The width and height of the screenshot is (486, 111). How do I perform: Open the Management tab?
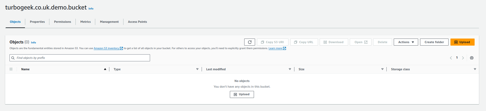point(109,22)
